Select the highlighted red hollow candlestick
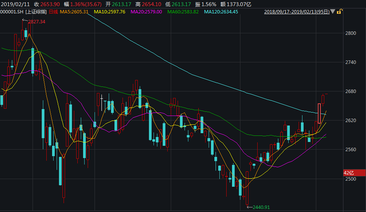Screen dimensions: 366x212 point(319,113)
